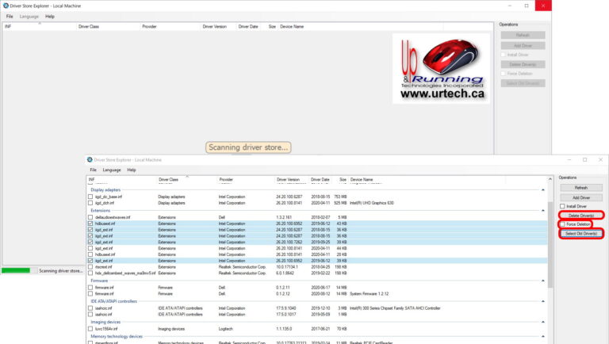The image size is (609, 344).
Task: Collapse the Firmware group arrow
Action: point(543,281)
